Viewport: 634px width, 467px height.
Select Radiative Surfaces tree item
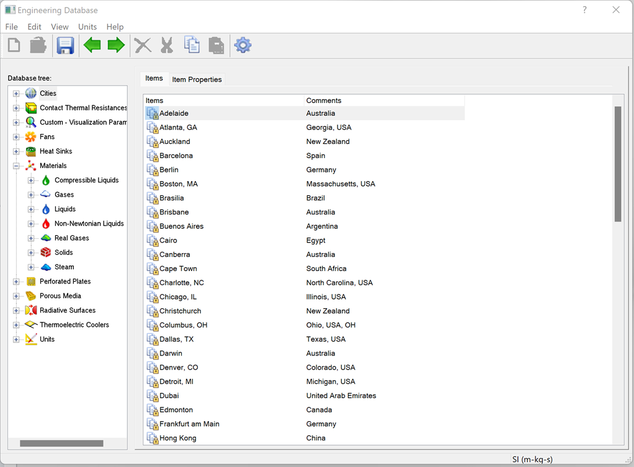[68, 311]
